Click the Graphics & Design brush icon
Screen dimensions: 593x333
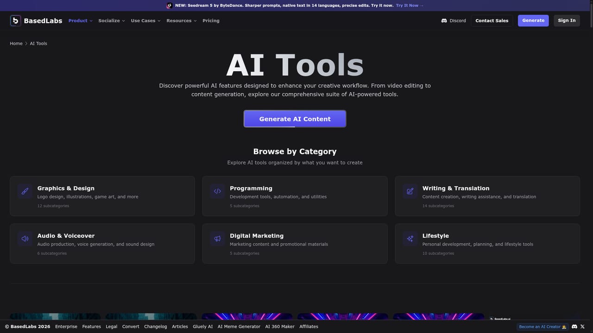pos(25,191)
